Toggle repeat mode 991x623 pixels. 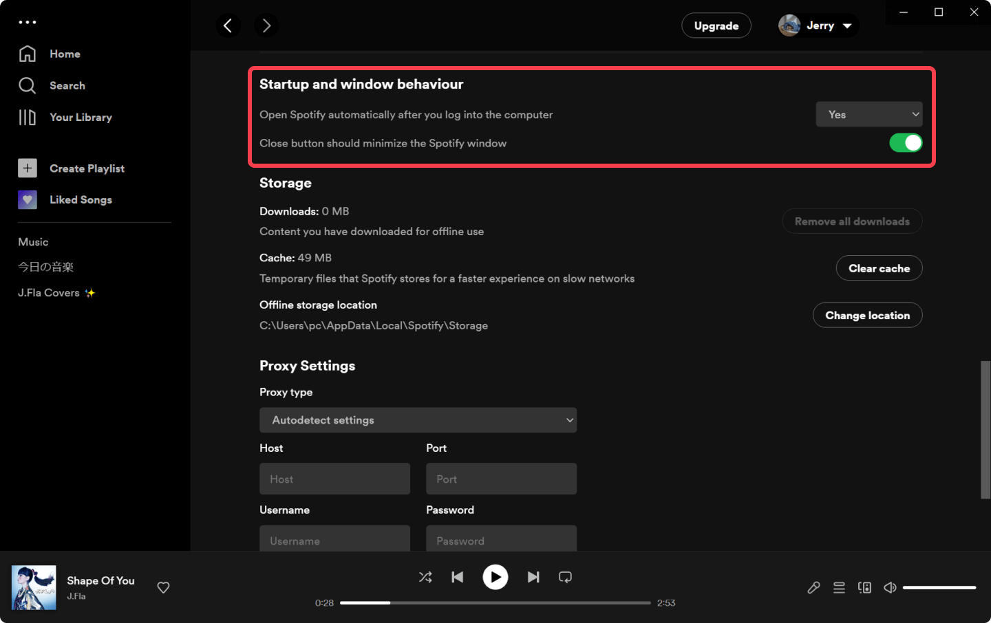click(565, 577)
